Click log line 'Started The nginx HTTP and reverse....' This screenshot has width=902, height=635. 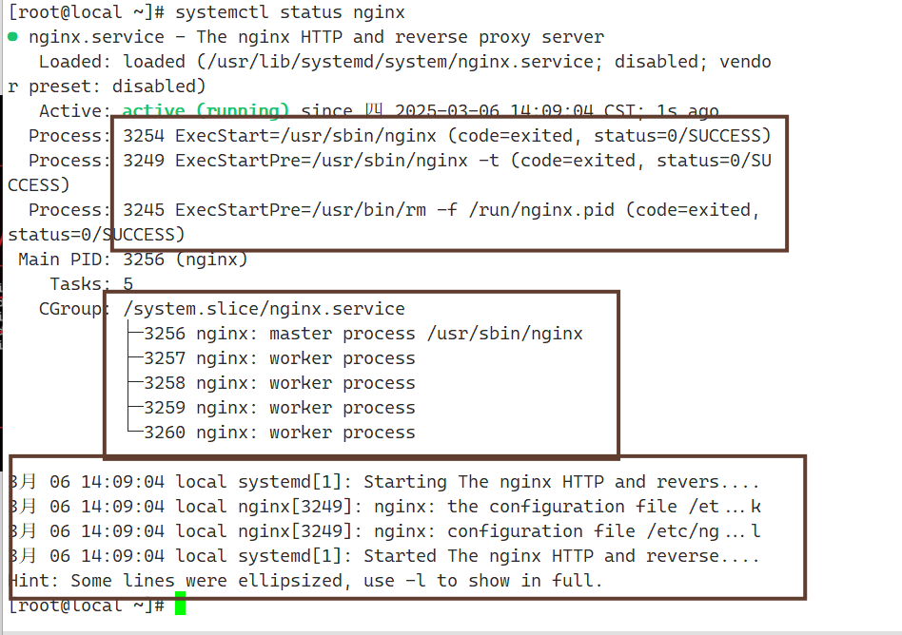[384, 556]
